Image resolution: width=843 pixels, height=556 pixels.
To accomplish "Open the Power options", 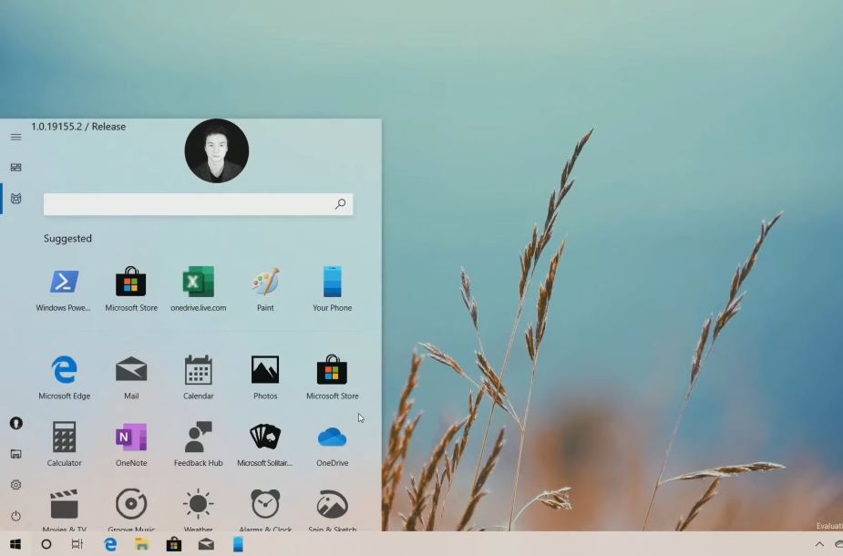I will (16, 516).
